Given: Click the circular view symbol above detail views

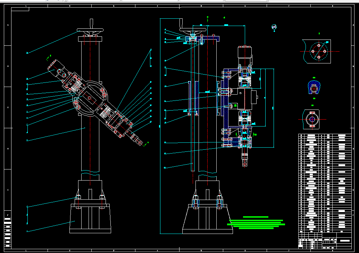Looking at the screenshot, I should click(x=274, y=27).
